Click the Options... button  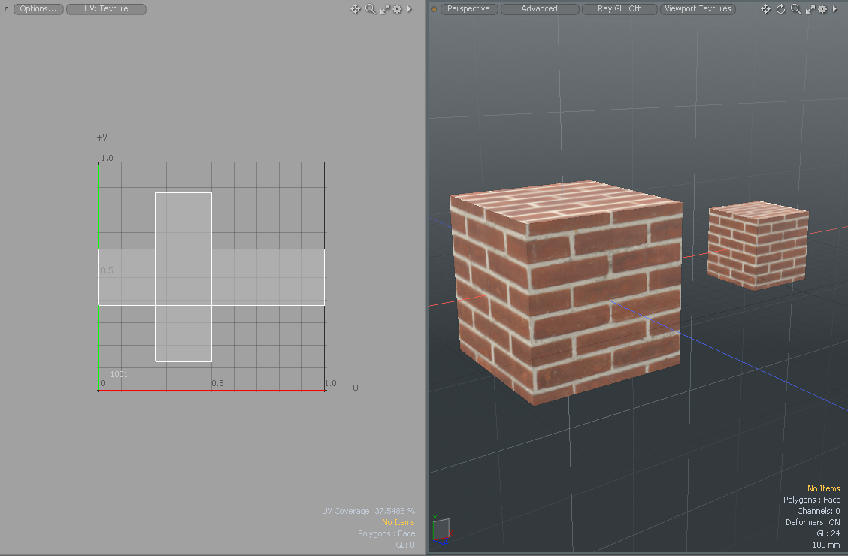(38, 9)
